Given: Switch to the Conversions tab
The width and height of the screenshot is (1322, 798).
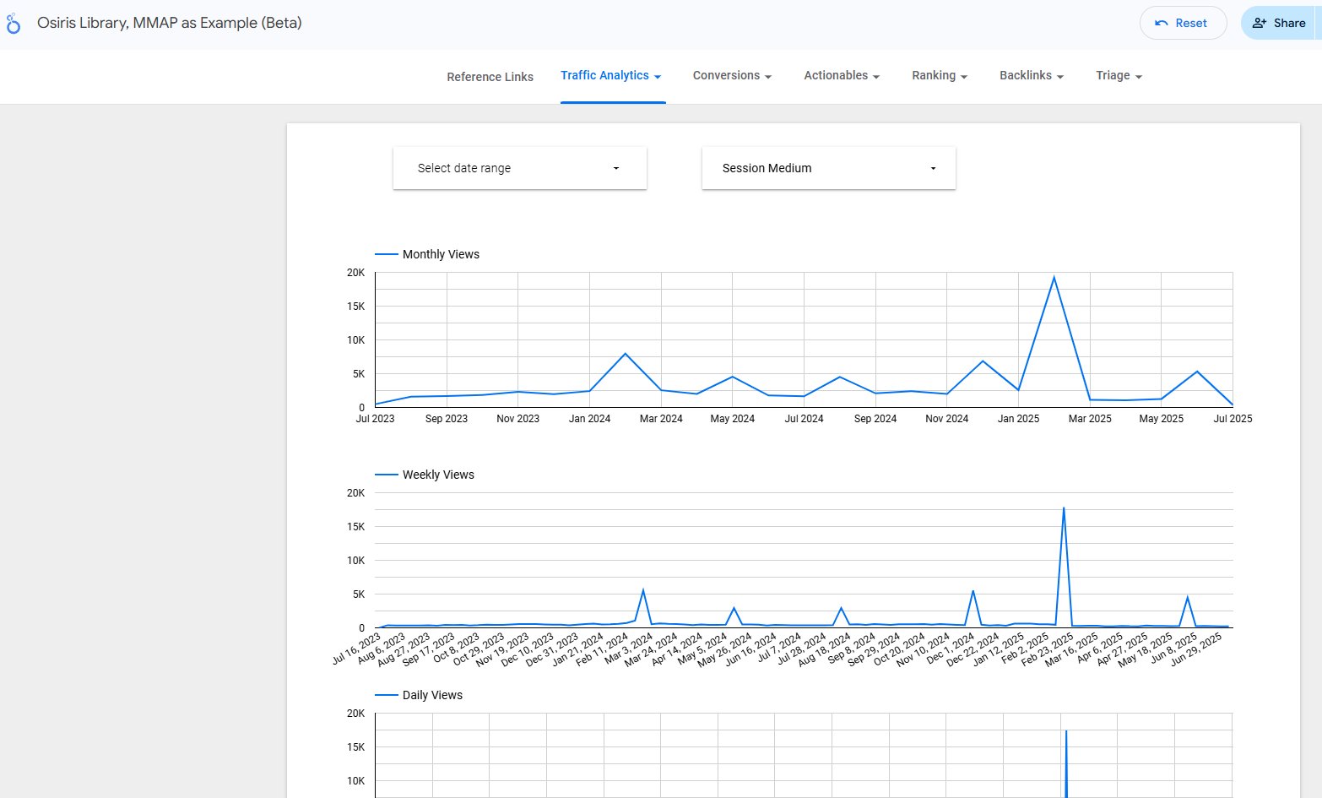Looking at the screenshot, I should 726,76.
